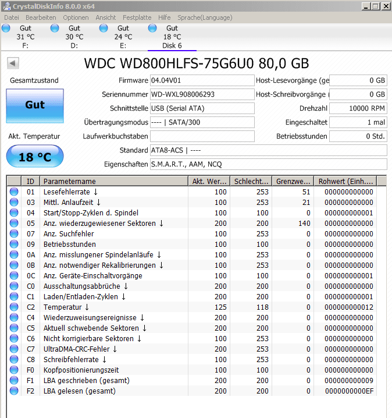The width and height of the screenshot is (392, 418).
Task: Click status orb of Anz. Suchfehler row
Action: (14, 233)
